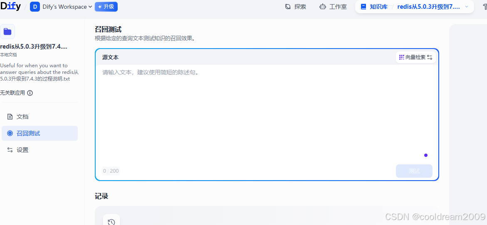This screenshot has height=225, width=487.
Task: Click the 本地文档 label
Action: (8, 55)
